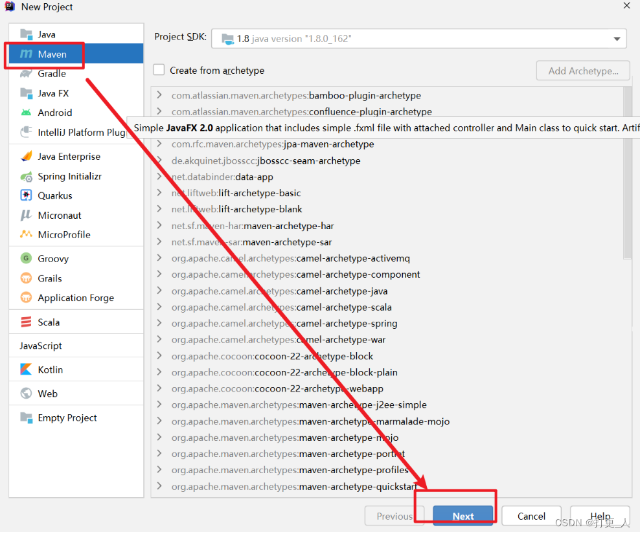Click the Gradle elephant icon
The image size is (640, 534).
[x=26, y=73]
